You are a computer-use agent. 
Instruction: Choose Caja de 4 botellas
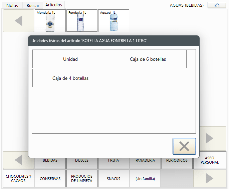(x=70, y=78)
